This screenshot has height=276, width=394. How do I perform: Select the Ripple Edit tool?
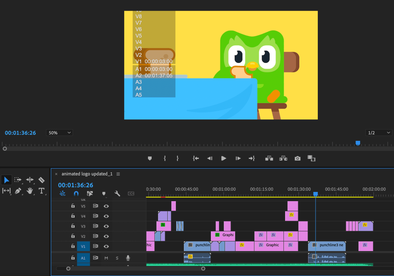(30, 180)
